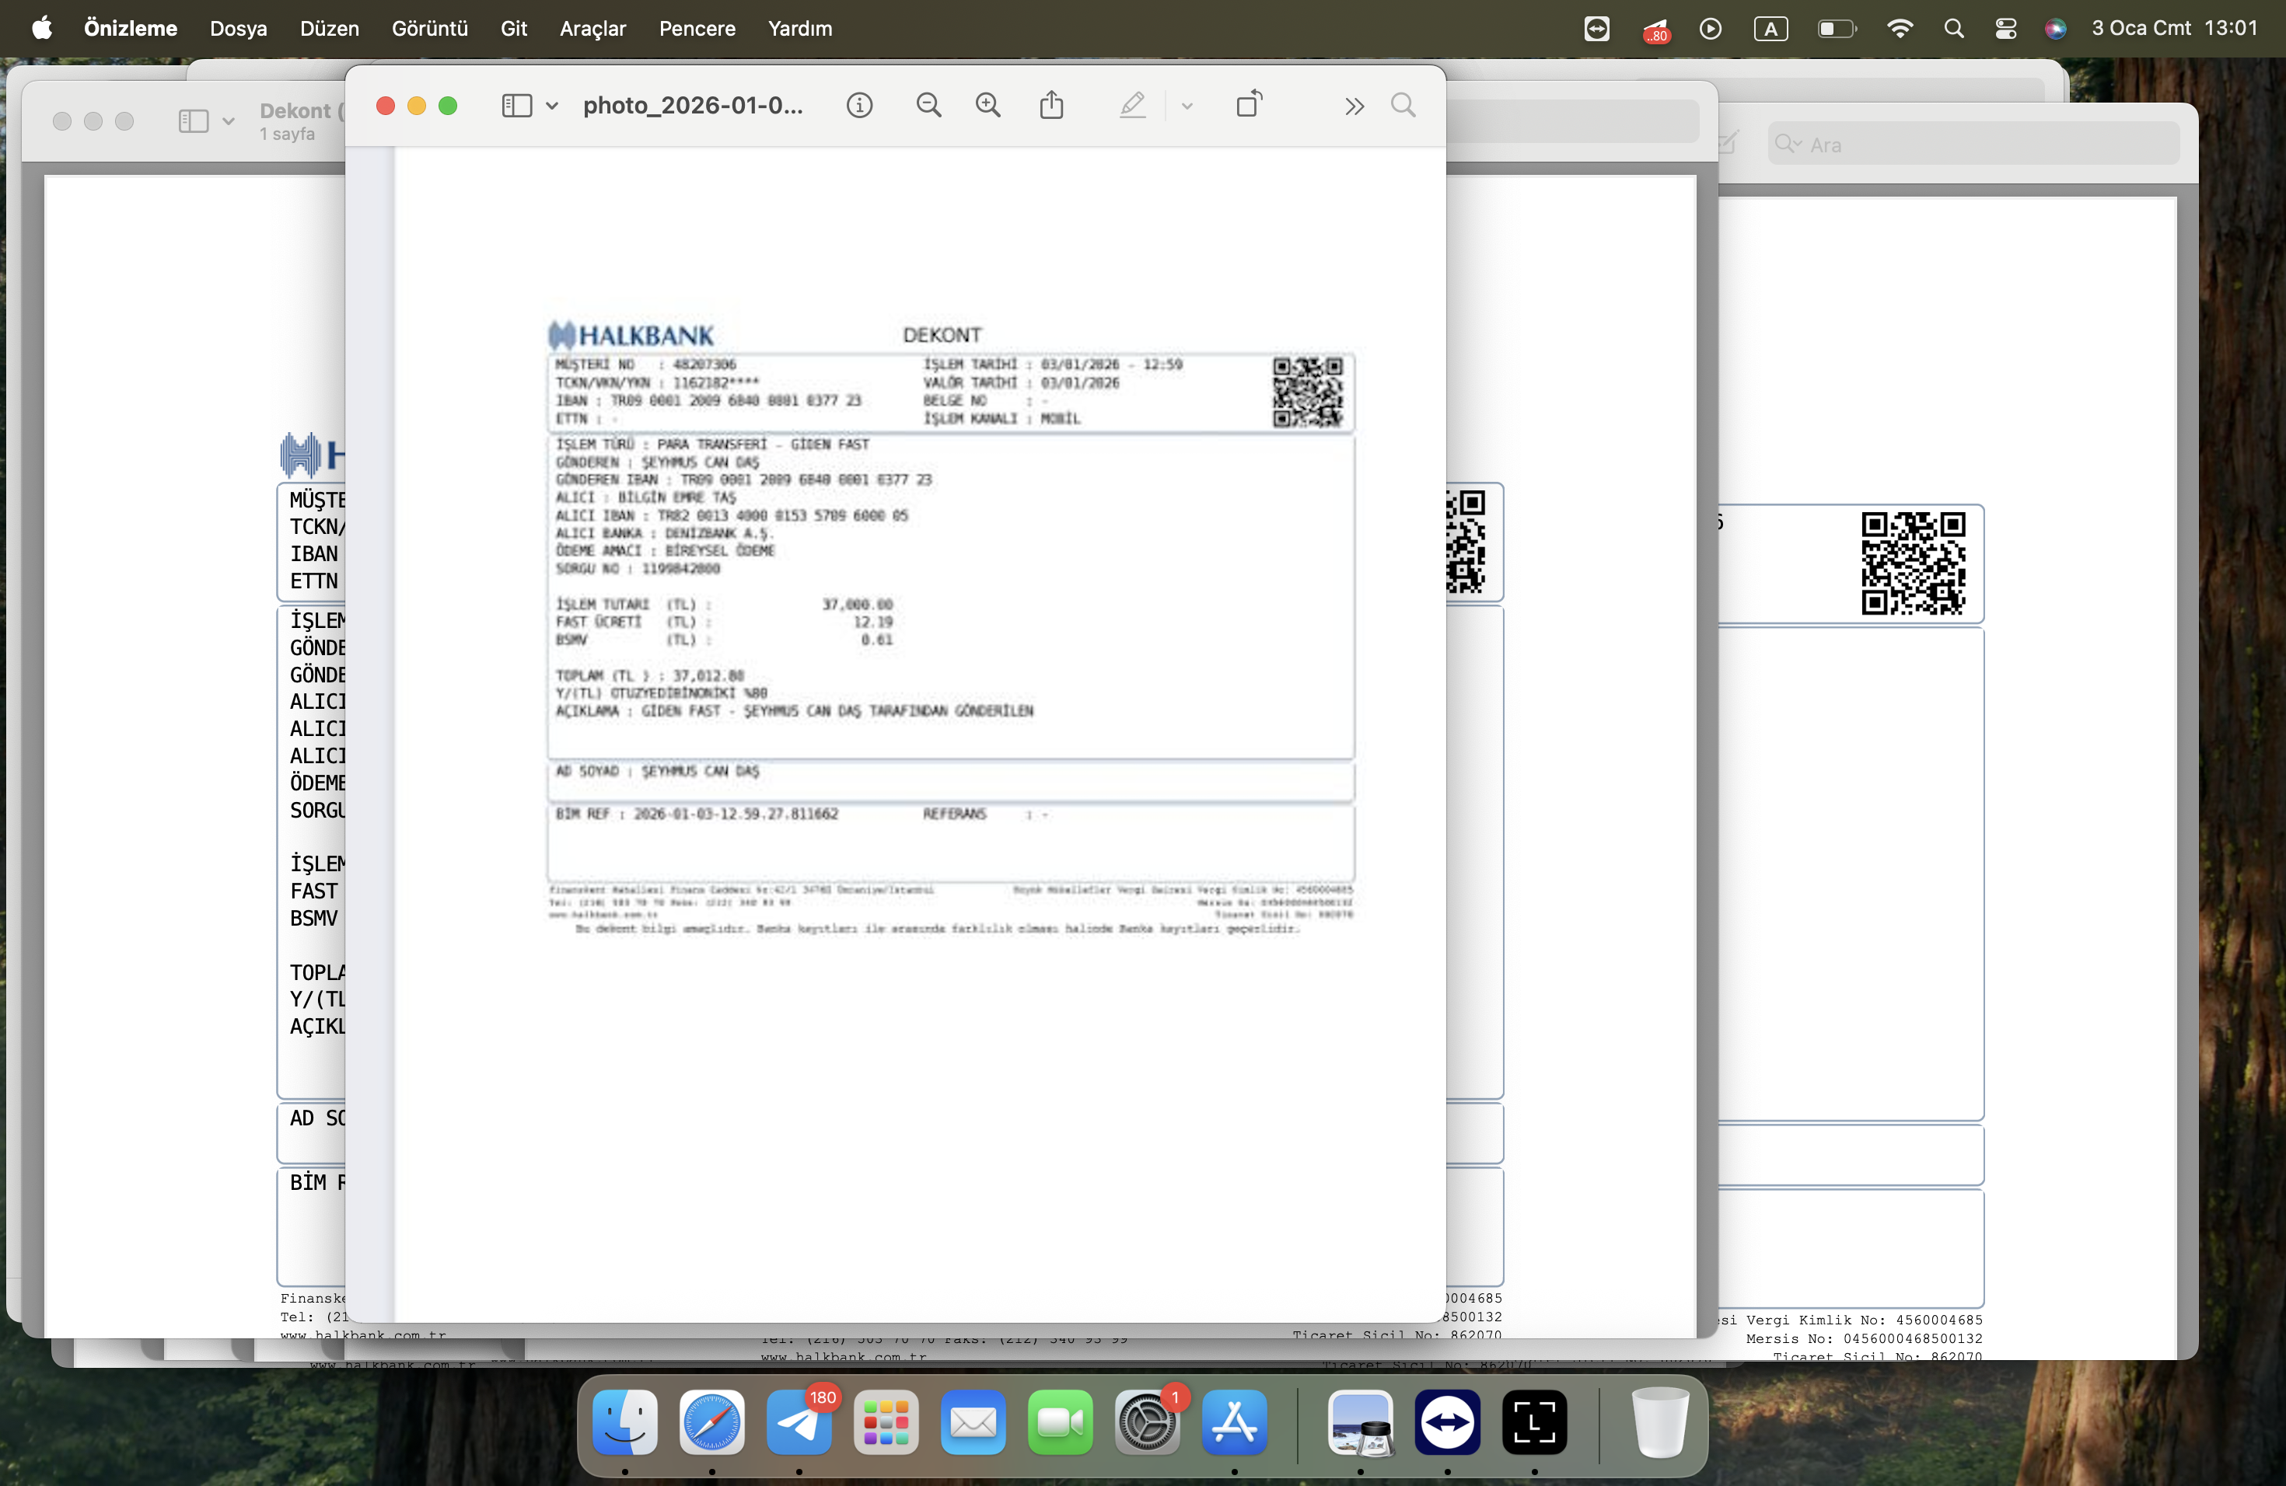The image size is (2286, 1486).
Task: Launch Siri from the menu bar
Action: click(x=2056, y=29)
